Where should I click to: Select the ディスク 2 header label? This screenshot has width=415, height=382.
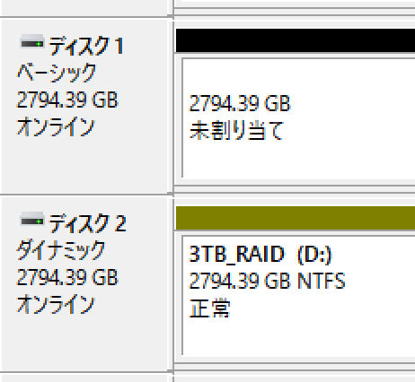[87, 223]
